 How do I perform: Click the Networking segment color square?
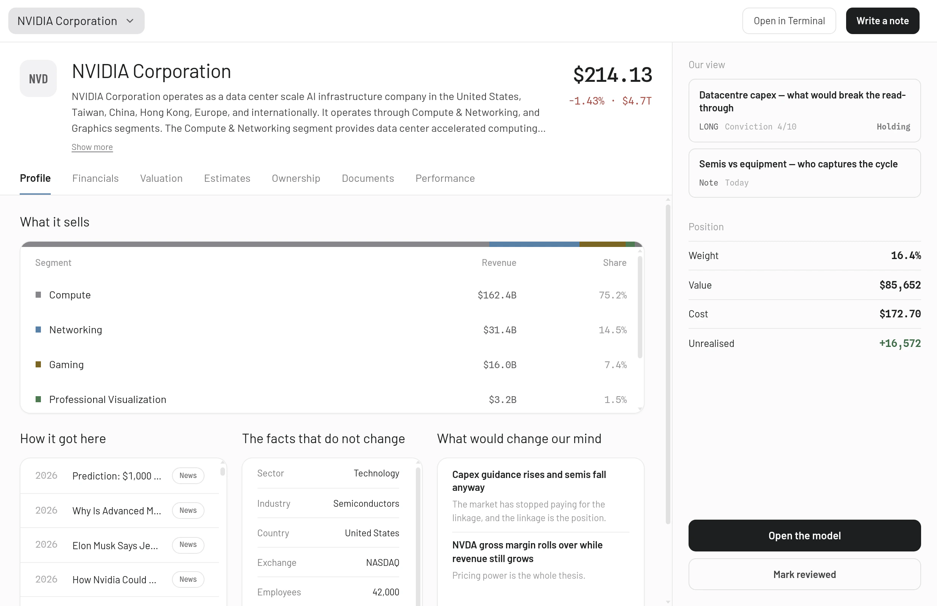point(38,330)
